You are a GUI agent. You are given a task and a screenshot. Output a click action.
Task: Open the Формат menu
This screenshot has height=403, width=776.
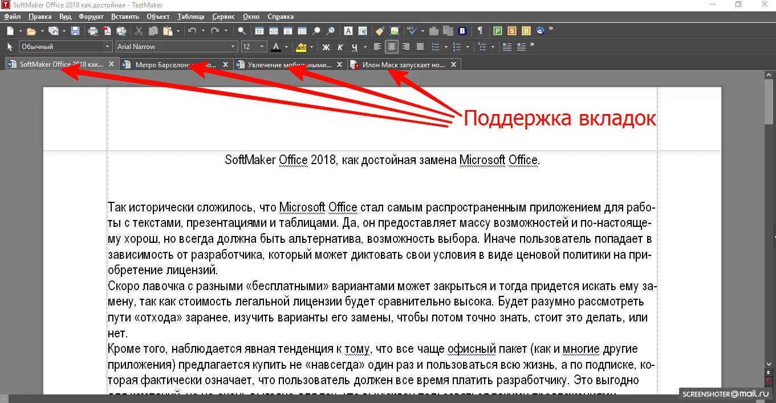91,17
